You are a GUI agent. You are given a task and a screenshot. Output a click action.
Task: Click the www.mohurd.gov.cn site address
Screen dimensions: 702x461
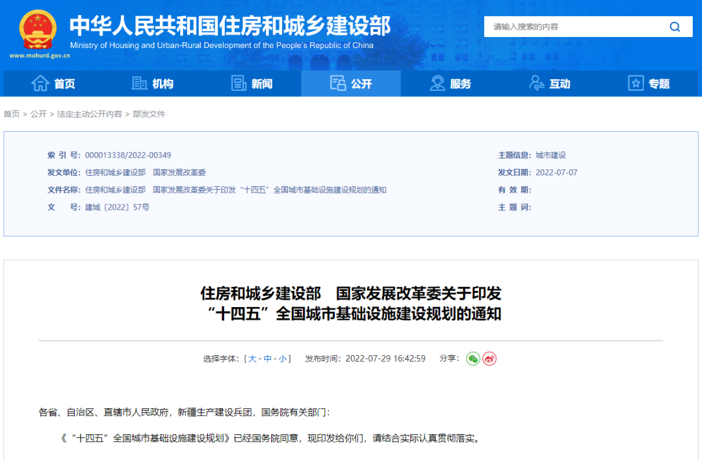pos(40,56)
